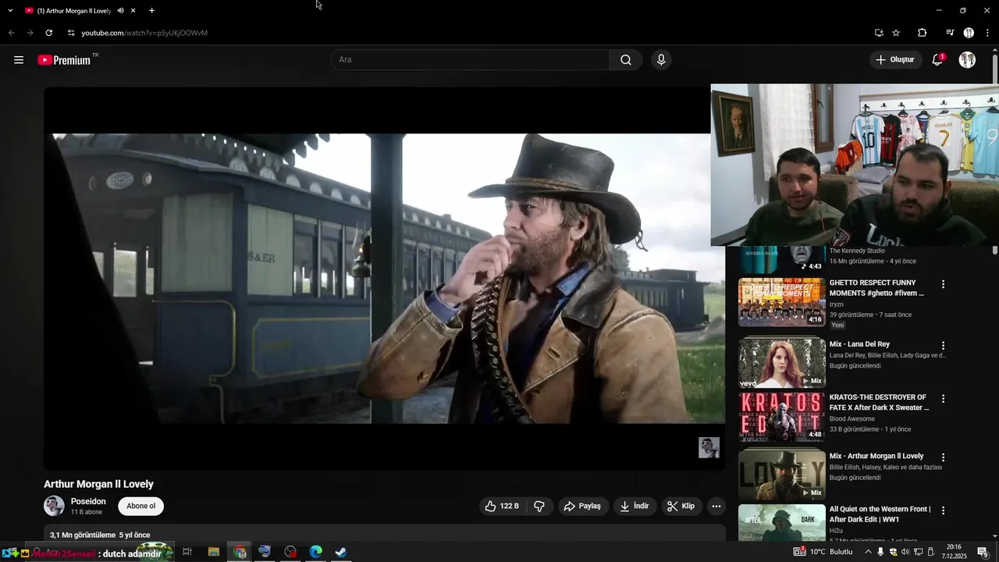Open Action Center notifications icon

point(983,552)
